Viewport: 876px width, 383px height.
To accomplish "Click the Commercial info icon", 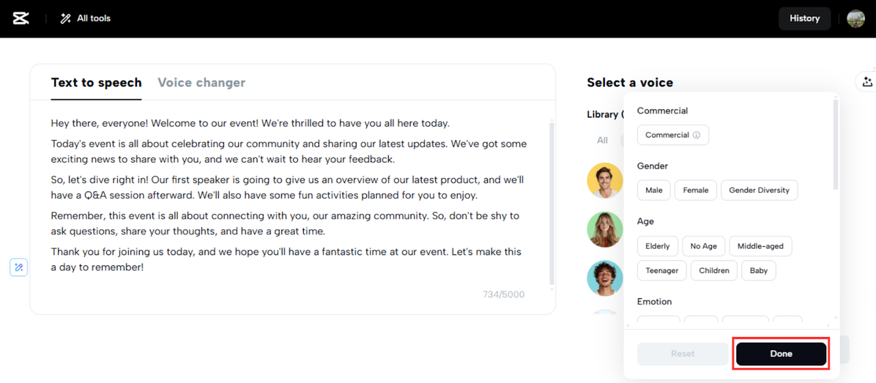I will pyautogui.click(x=697, y=135).
